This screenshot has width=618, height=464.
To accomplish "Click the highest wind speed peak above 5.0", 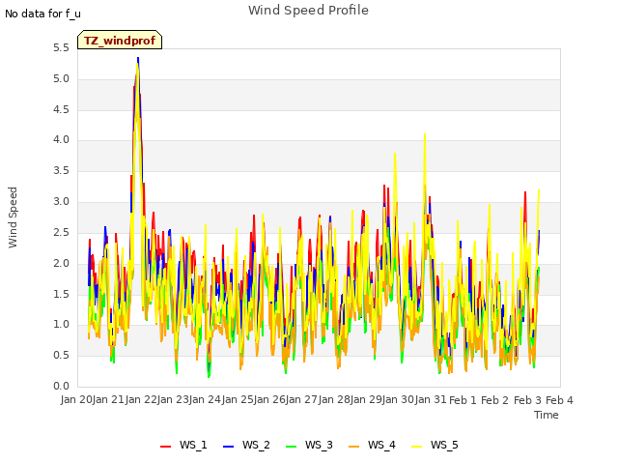I will coord(138,59).
